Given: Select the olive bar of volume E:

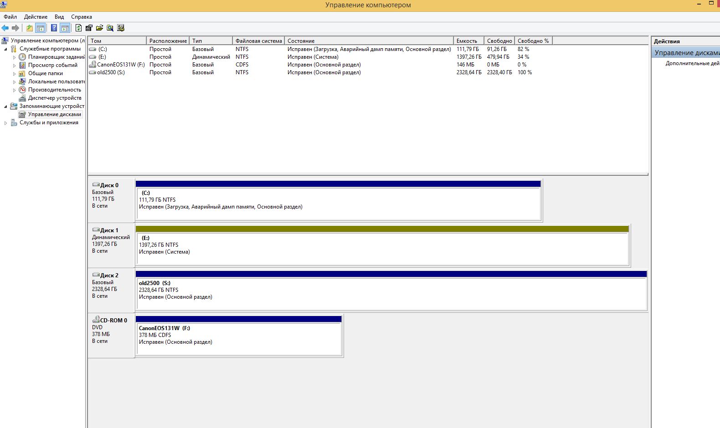Looking at the screenshot, I should point(382,229).
